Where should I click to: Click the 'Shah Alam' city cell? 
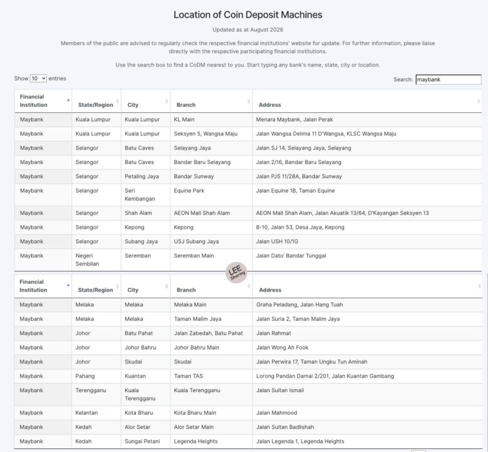coord(146,213)
